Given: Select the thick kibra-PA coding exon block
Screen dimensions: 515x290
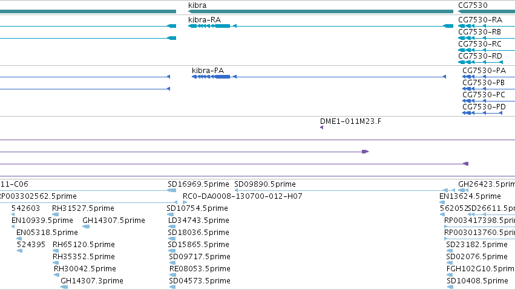Looking at the screenshot, I should 222,77.
